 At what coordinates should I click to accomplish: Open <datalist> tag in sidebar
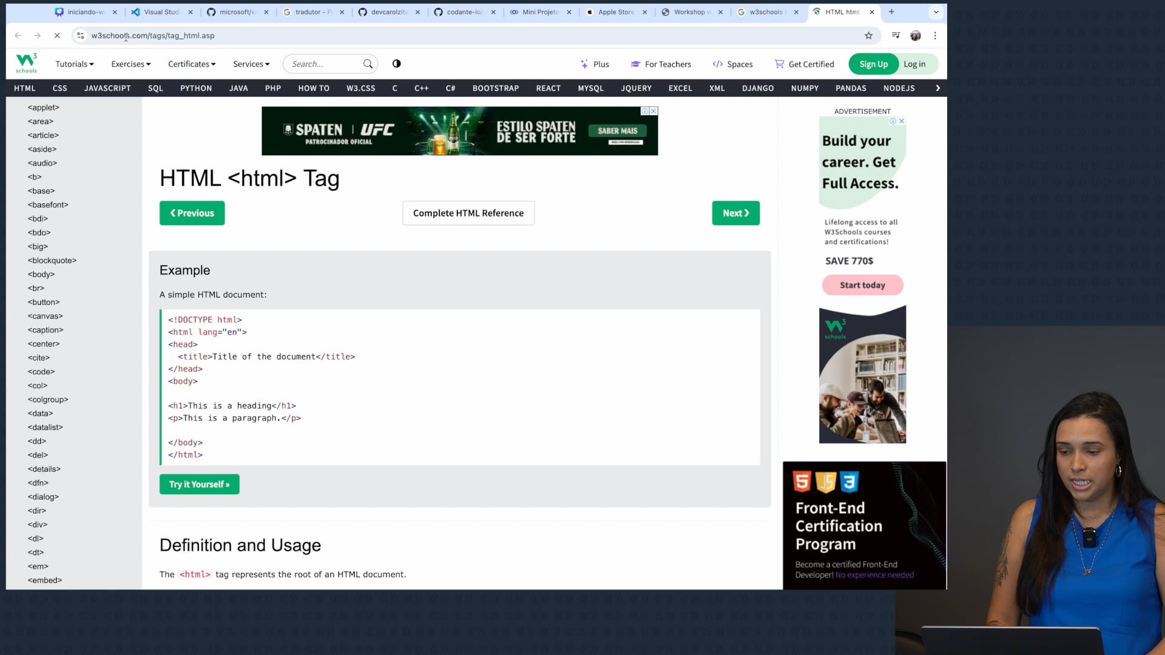[x=45, y=427]
